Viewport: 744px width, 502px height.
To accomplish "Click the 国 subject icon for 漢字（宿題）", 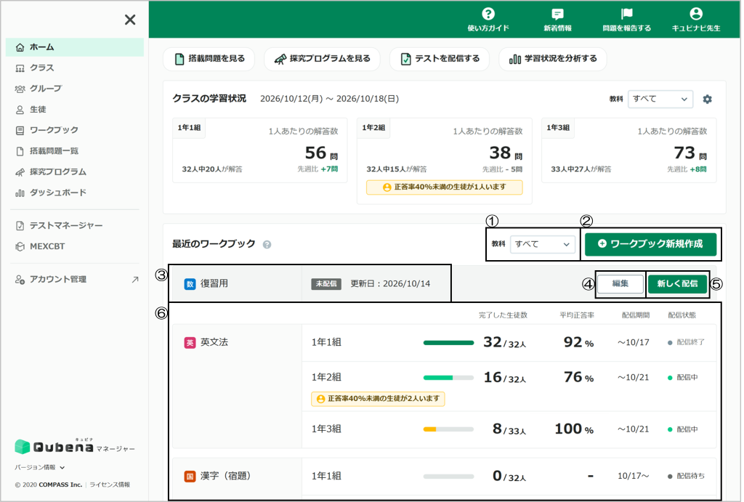I will coord(190,476).
